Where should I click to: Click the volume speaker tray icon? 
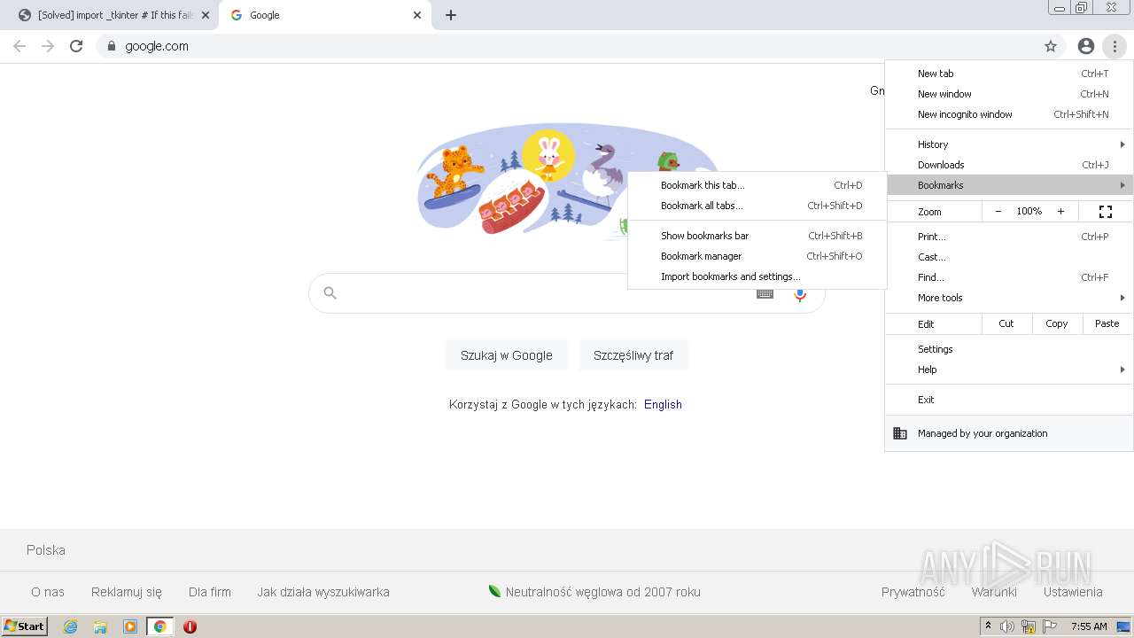pyautogui.click(x=1007, y=626)
